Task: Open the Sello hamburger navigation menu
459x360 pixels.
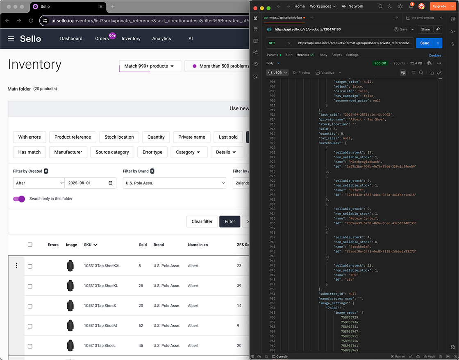Action: pos(11,38)
